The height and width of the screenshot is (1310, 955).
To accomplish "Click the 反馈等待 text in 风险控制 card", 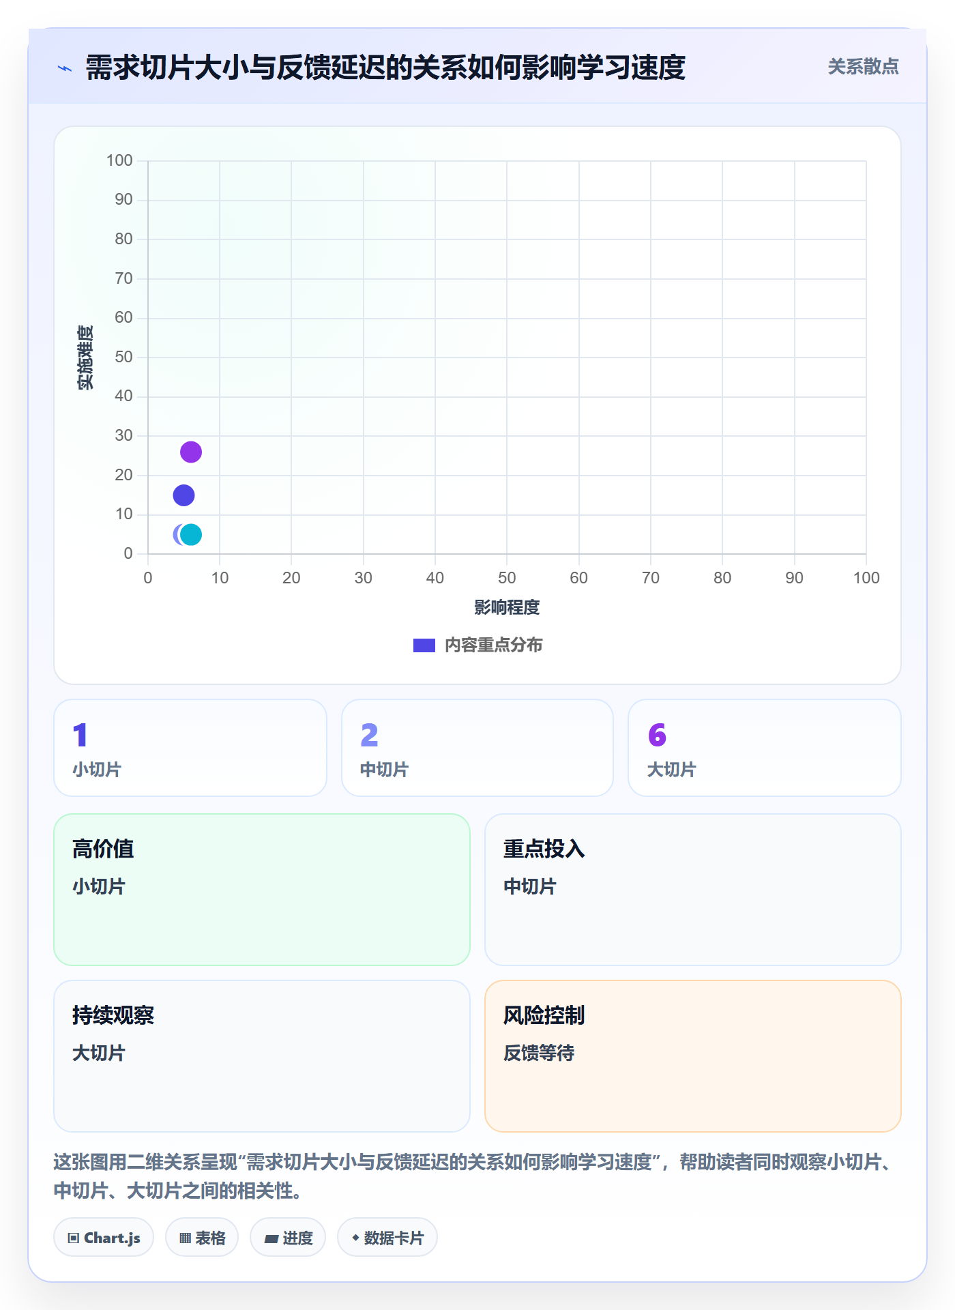I will coord(539,1053).
